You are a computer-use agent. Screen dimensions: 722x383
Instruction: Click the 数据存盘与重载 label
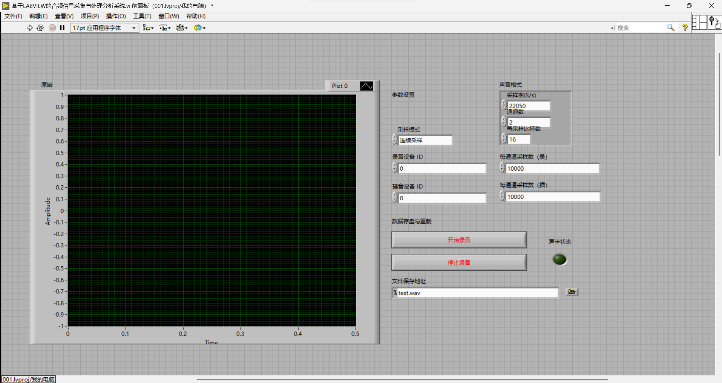pyautogui.click(x=411, y=221)
